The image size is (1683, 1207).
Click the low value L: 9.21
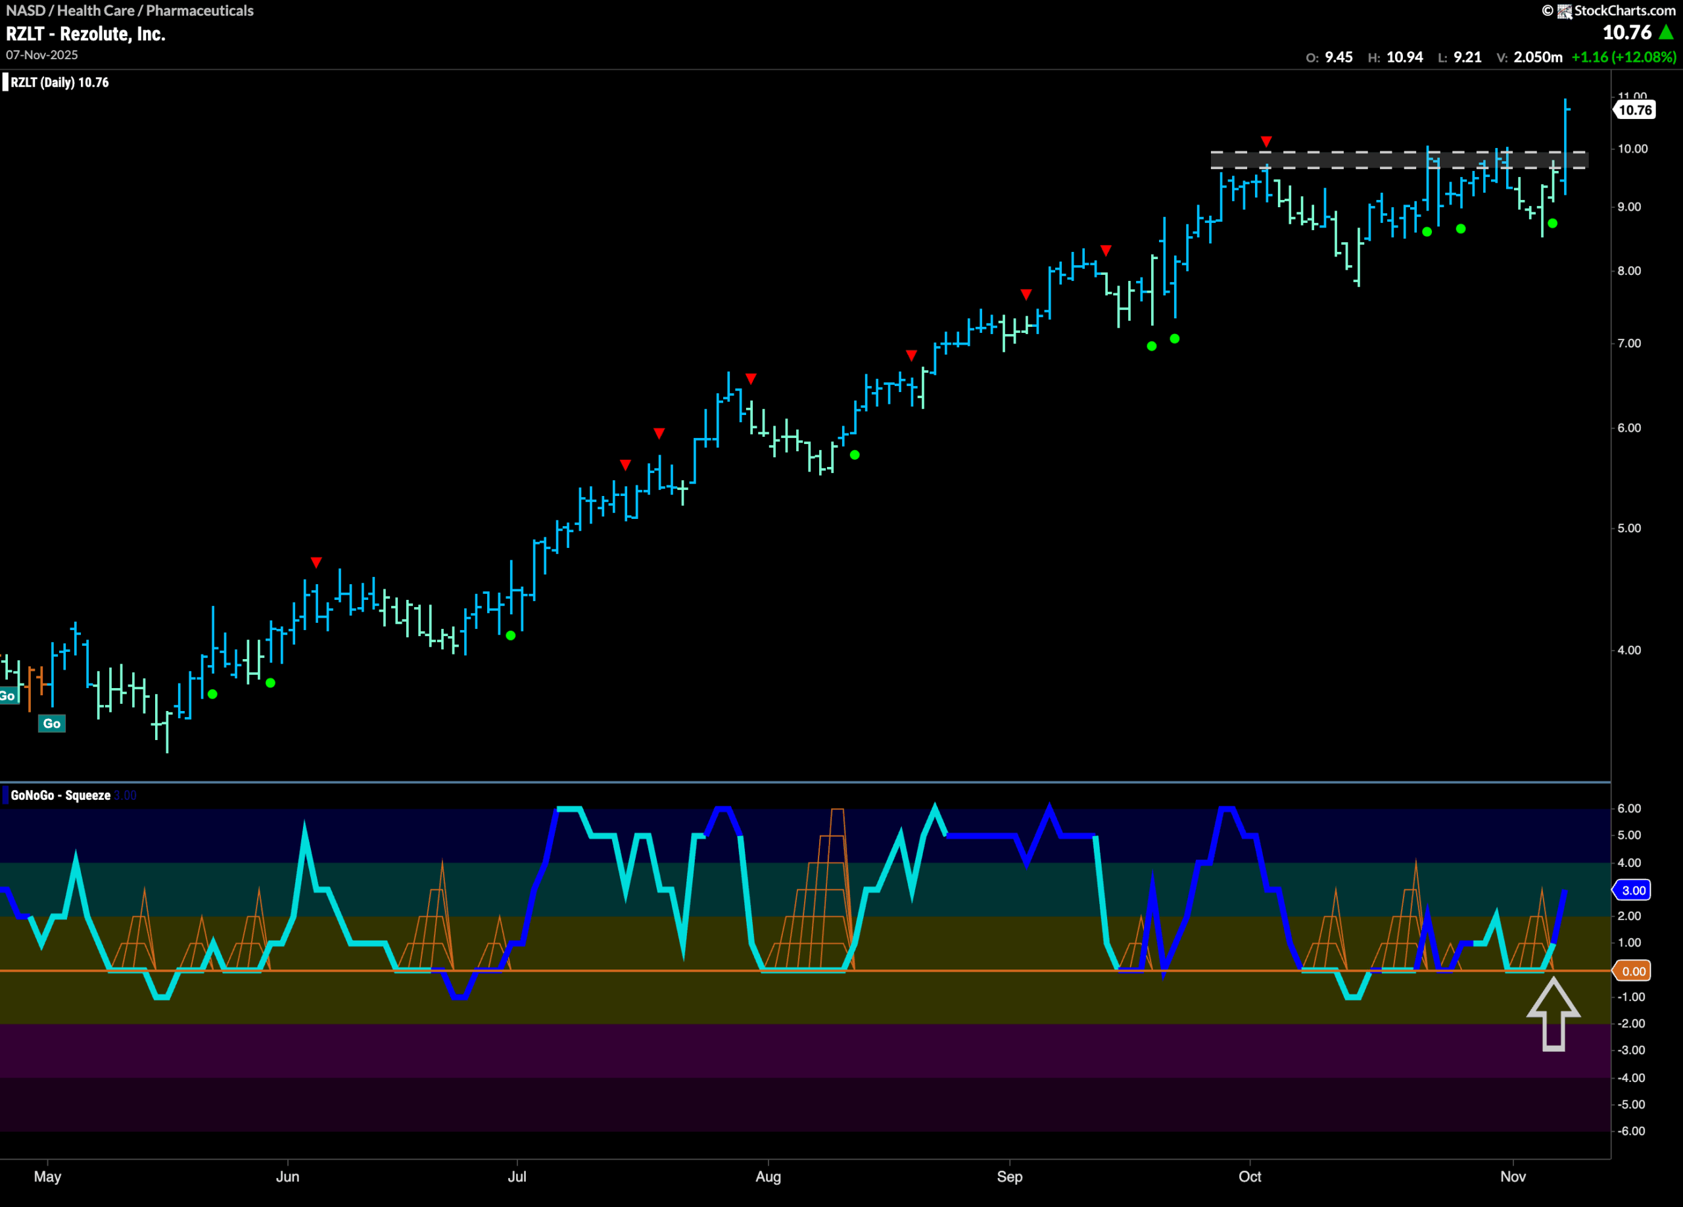(1459, 57)
